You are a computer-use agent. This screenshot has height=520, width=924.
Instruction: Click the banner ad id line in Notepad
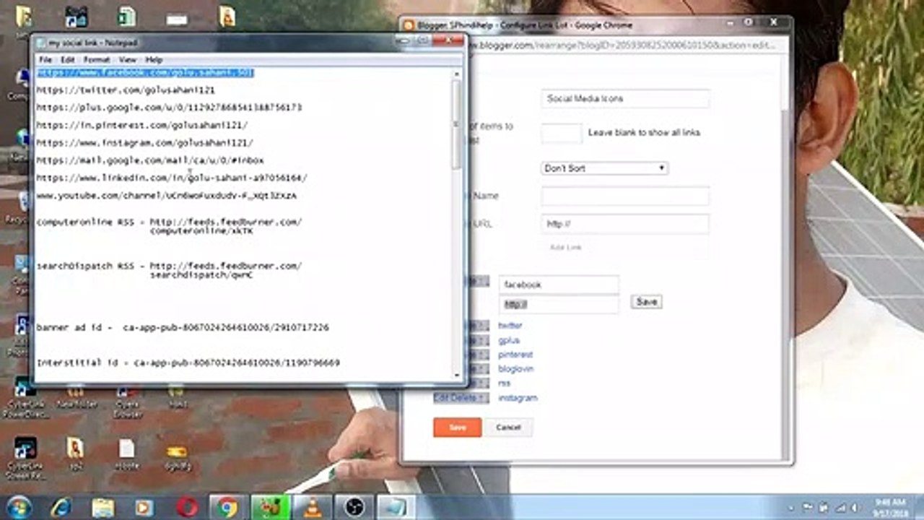183,327
